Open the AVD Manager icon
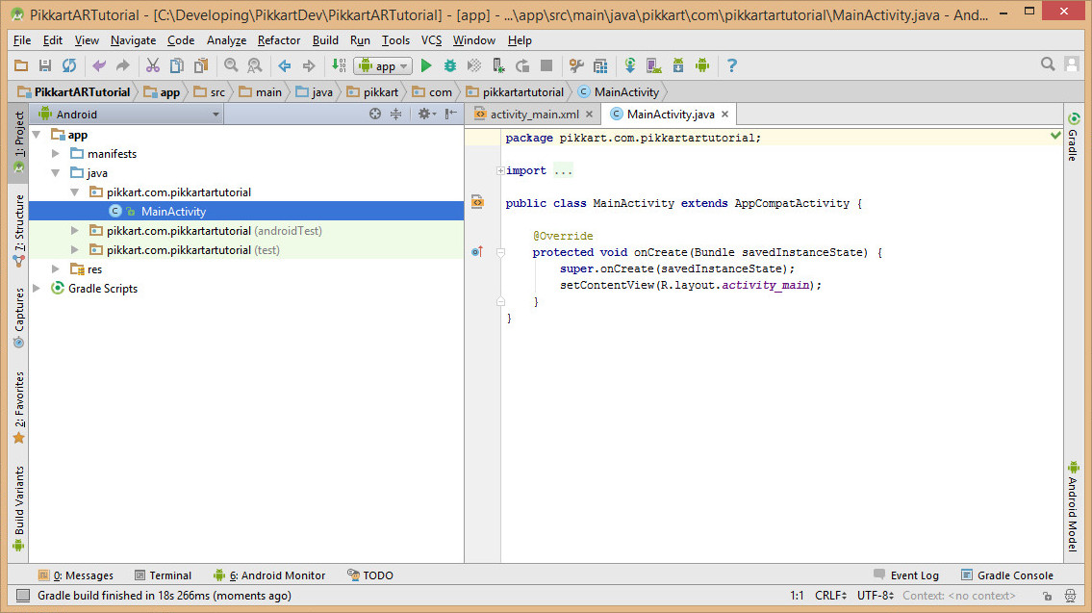The image size is (1092, 613). point(654,65)
